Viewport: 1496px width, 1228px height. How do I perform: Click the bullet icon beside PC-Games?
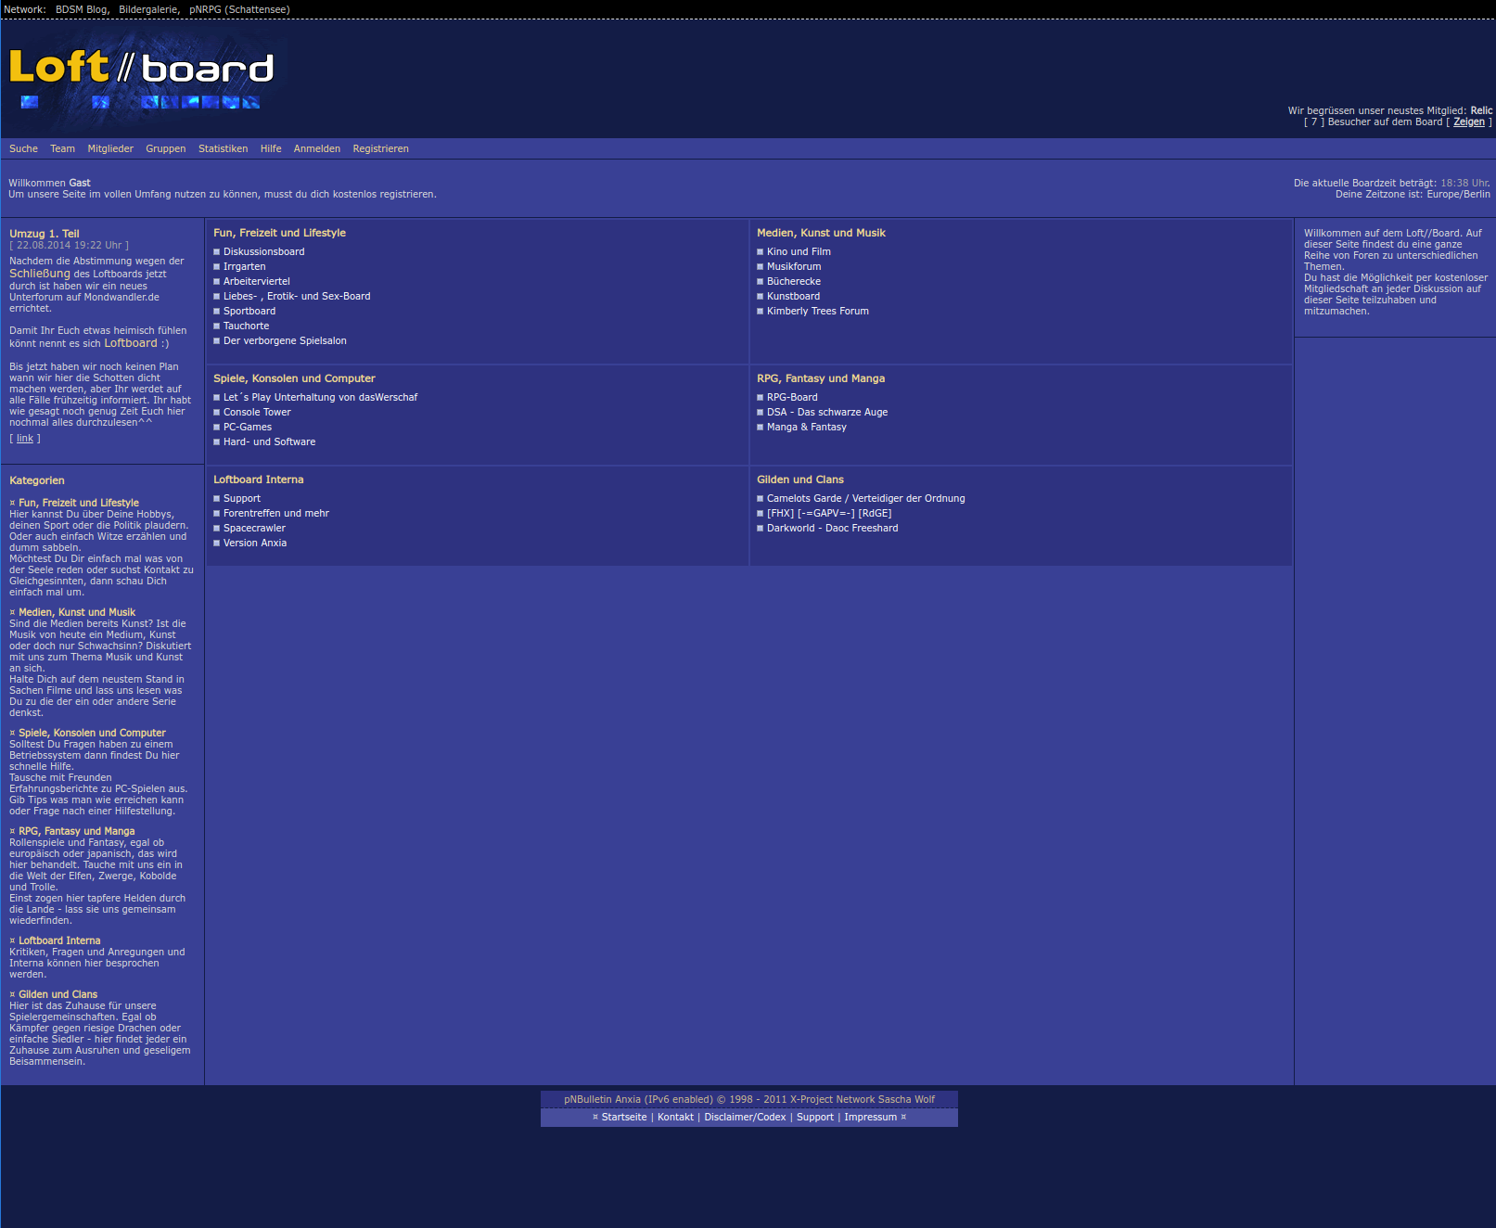(x=217, y=427)
